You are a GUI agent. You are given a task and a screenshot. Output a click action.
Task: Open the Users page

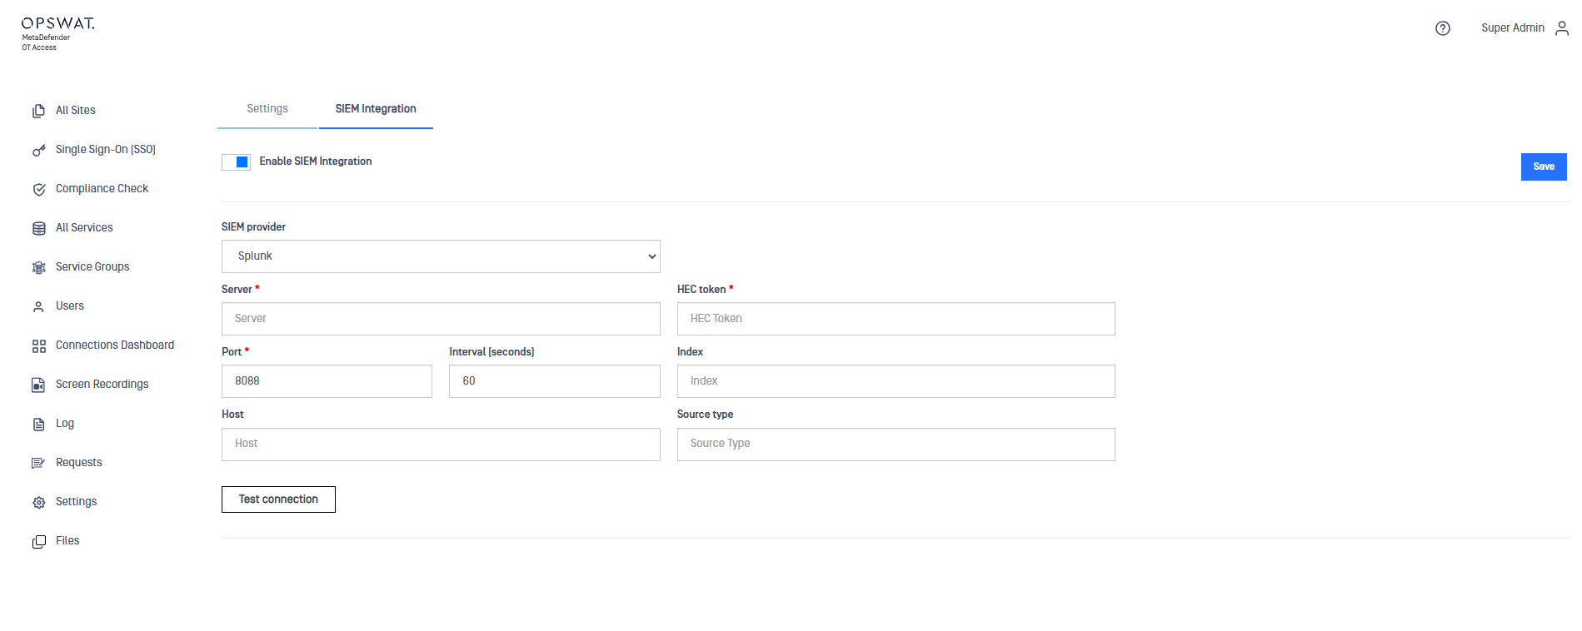click(x=70, y=306)
